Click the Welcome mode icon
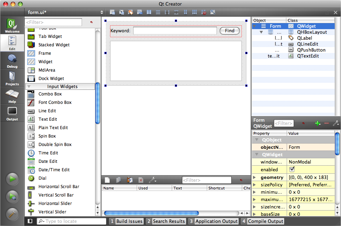 tap(12, 26)
